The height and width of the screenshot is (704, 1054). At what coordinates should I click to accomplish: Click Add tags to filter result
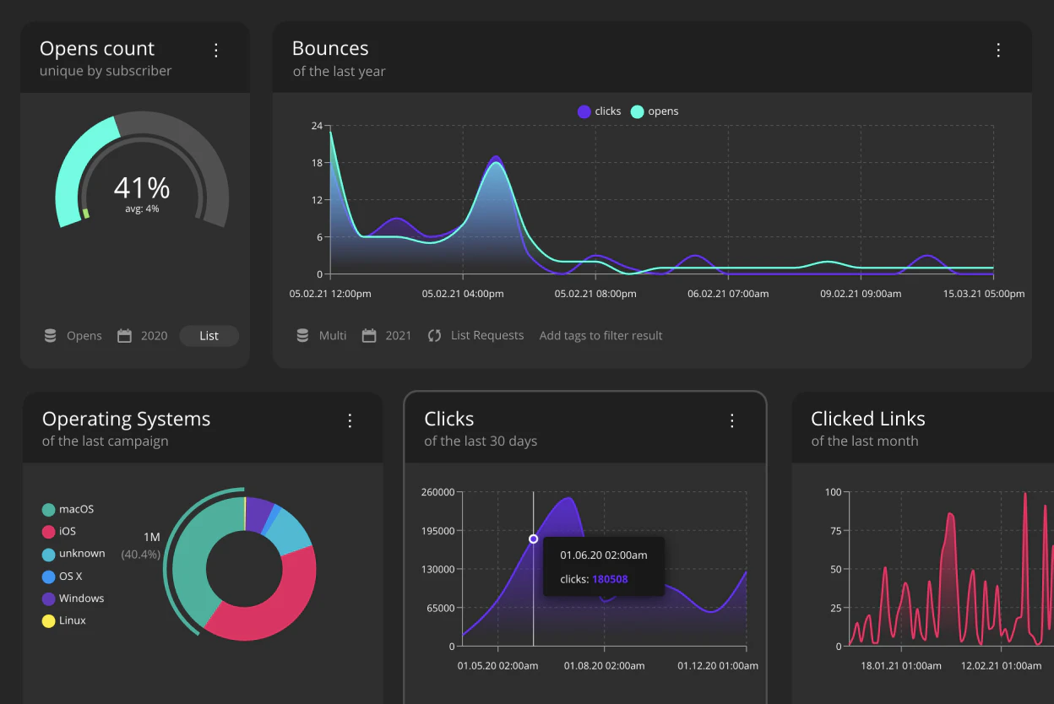[600, 335]
